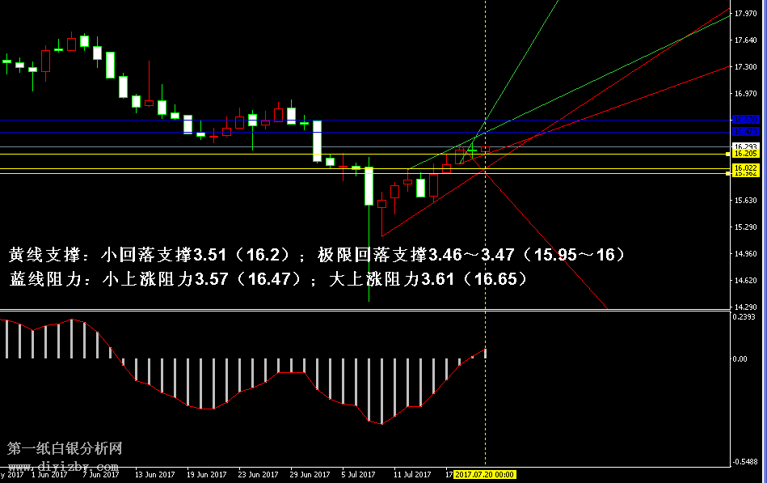
Task: Click the small green cross doji candle
Action: click(472, 150)
